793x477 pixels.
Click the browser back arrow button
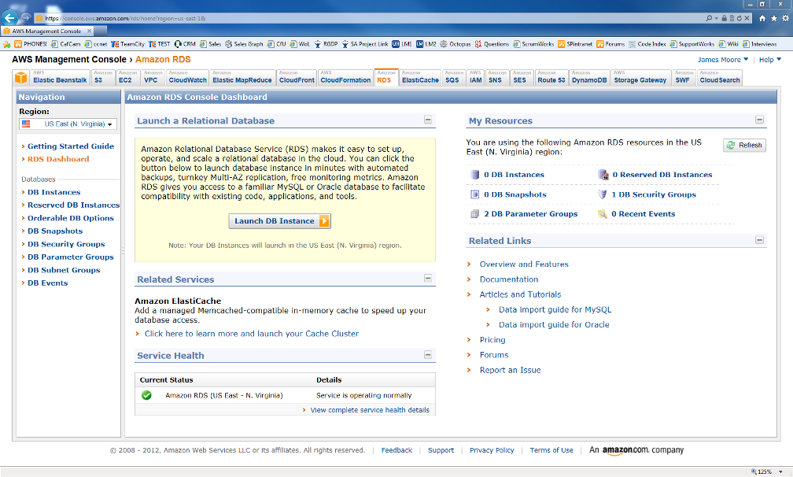pos(9,17)
